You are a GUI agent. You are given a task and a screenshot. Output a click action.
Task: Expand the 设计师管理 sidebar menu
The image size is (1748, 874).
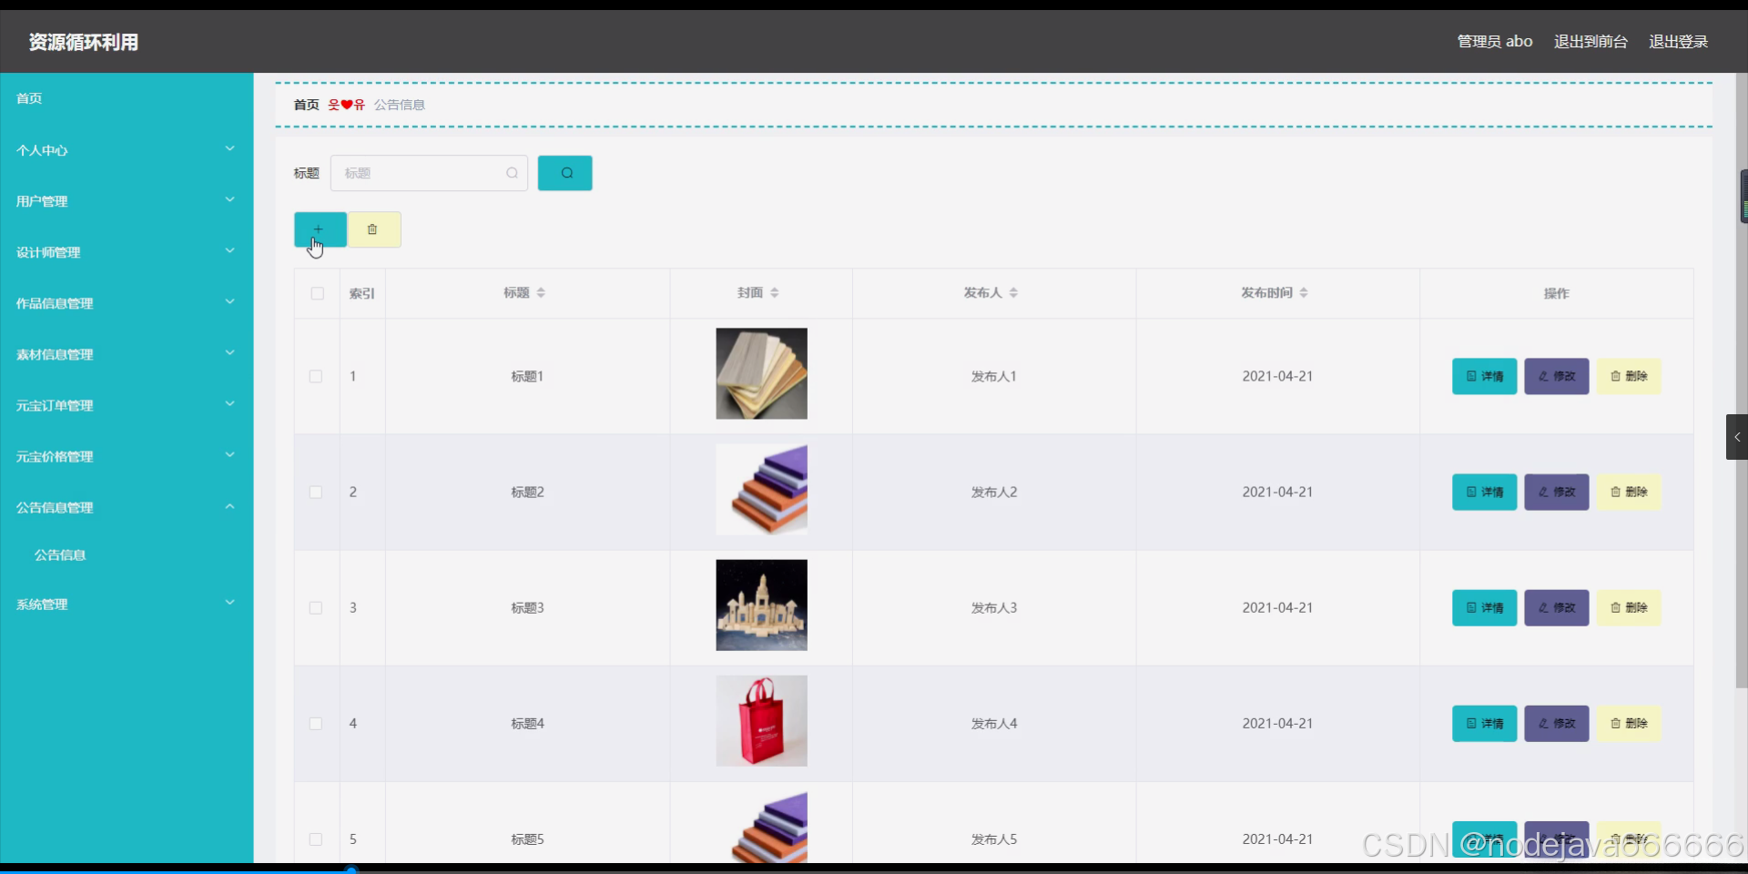tap(127, 252)
